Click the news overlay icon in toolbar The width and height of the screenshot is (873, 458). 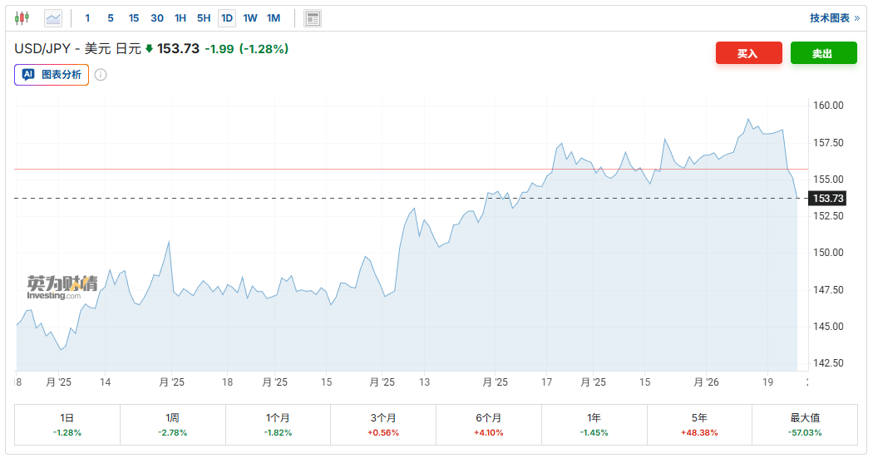[313, 18]
